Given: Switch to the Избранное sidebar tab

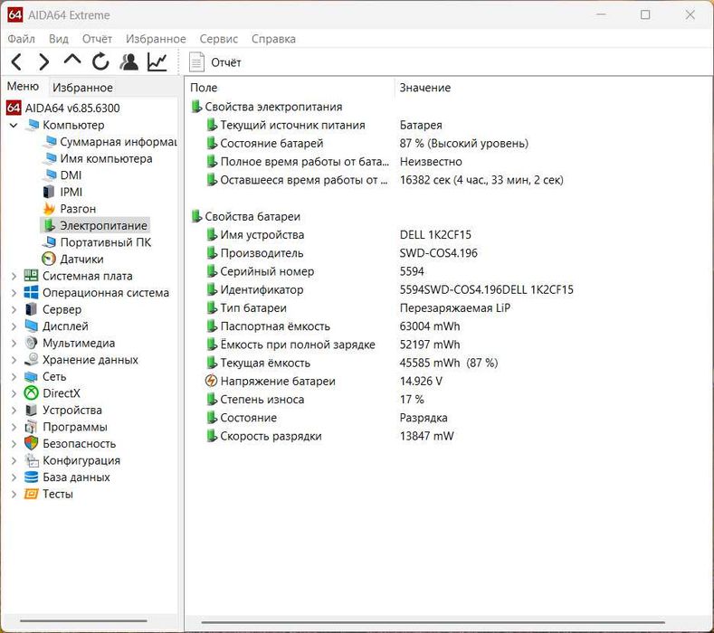Looking at the screenshot, I should tap(82, 88).
